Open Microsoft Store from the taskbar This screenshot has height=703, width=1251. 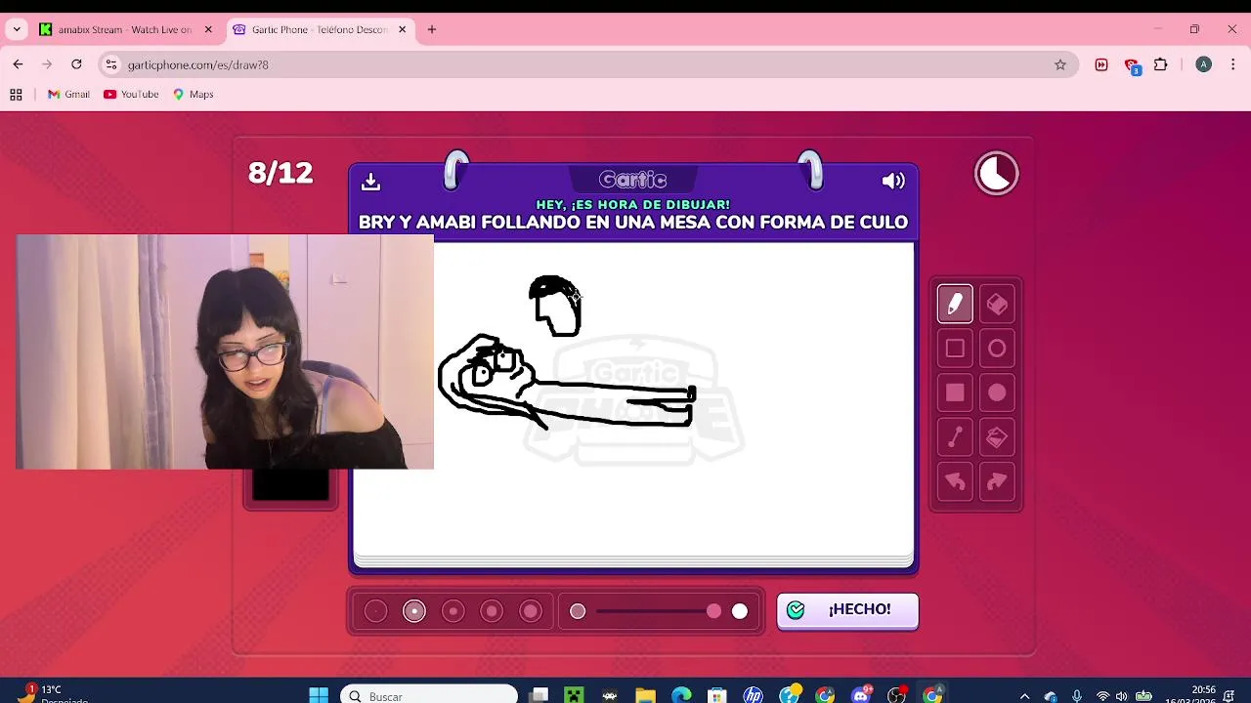click(x=717, y=695)
